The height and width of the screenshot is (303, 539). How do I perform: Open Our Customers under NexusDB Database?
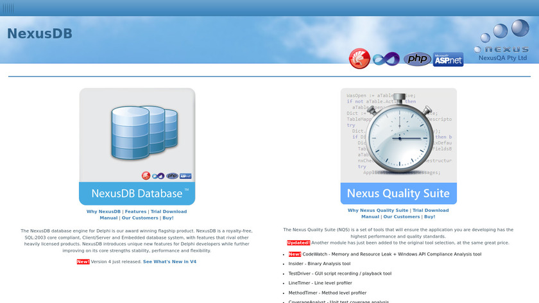click(140, 218)
